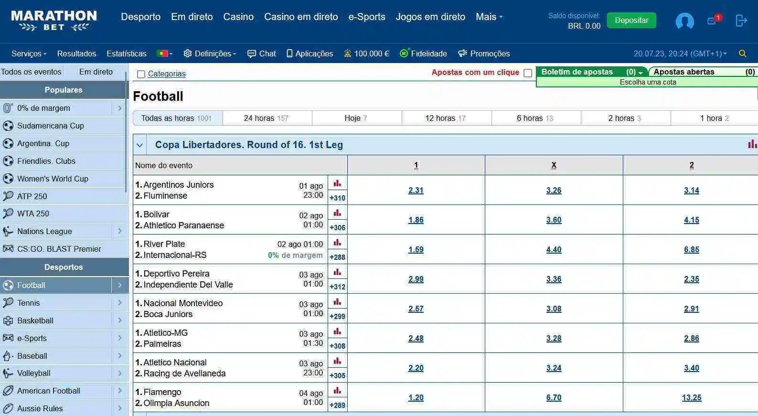Image resolution: width=758 pixels, height=416 pixels.
Task: Select the draw odds 4.40 for River Plate
Action: click(x=554, y=249)
